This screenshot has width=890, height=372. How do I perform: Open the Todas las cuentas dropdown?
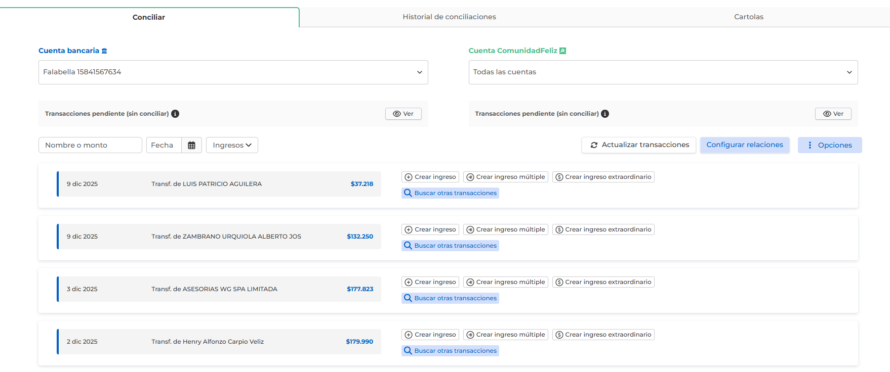tap(663, 72)
